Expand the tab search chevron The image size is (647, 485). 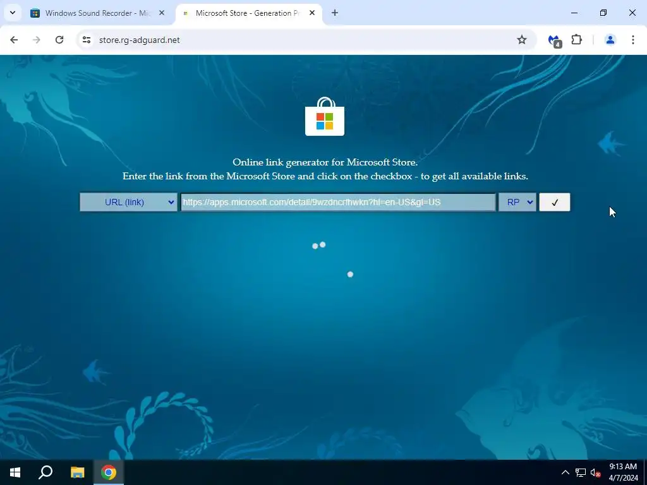click(x=13, y=13)
